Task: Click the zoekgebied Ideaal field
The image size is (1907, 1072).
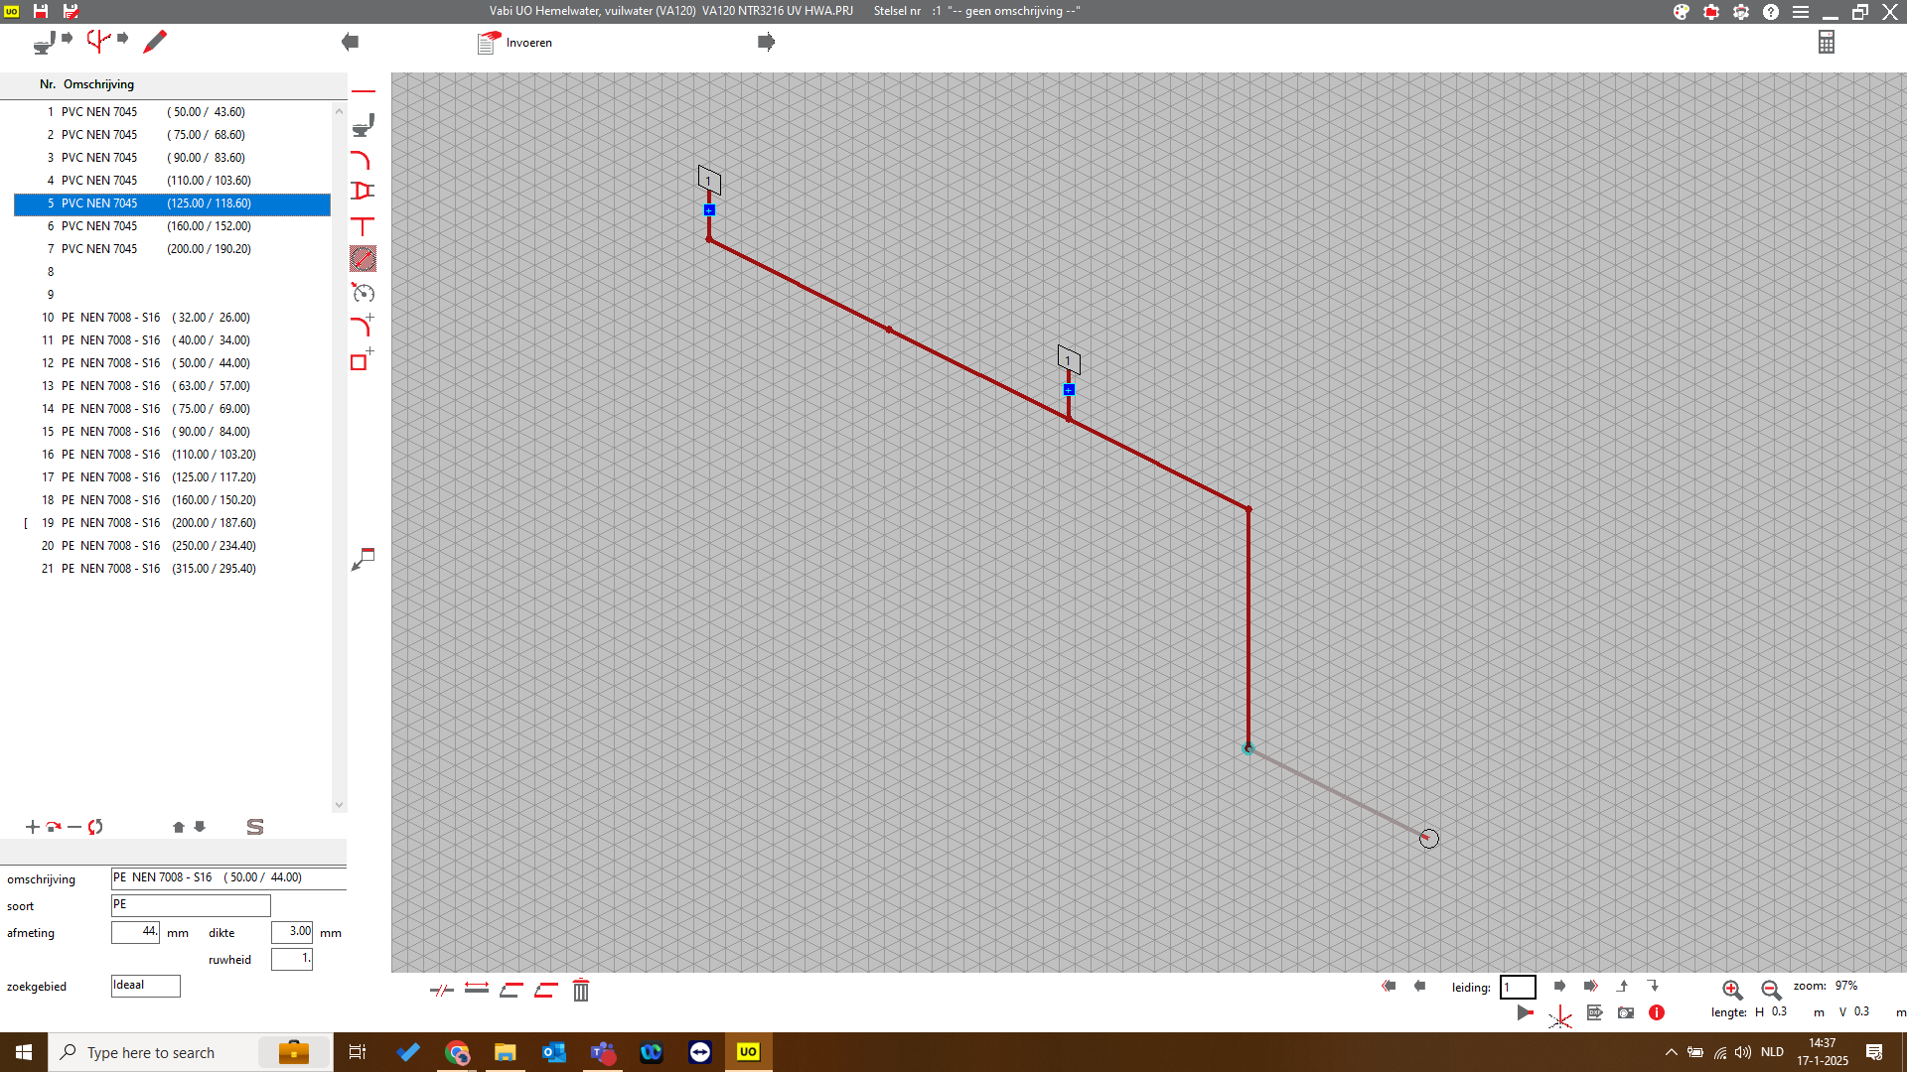Action: (145, 986)
